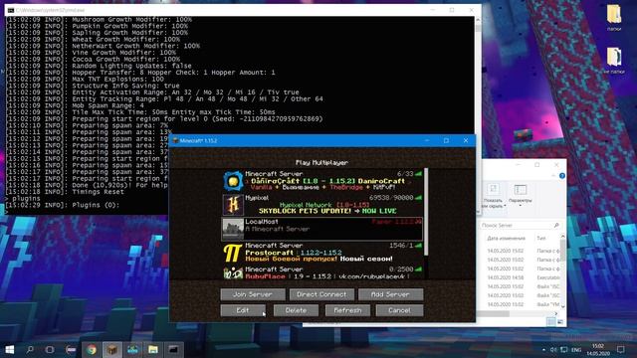Click Prostocraft connection signal bars
The height and width of the screenshot is (358, 637).
(x=418, y=246)
